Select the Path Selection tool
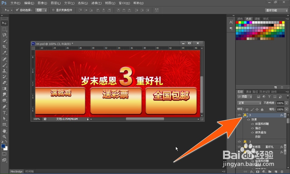Viewport: 290px width, 174px height. [x=4, y=119]
